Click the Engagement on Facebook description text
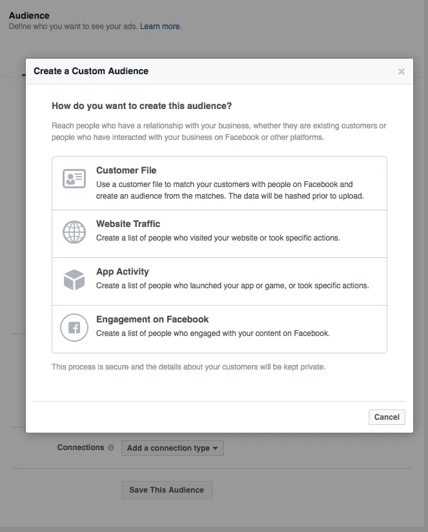This screenshot has width=428, height=532. pyautogui.click(x=213, y=333)
